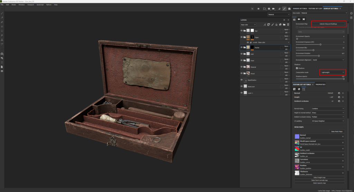Toggle visibility of the Gold layer
Screen dimensions: 354x192
click(242, 54)
